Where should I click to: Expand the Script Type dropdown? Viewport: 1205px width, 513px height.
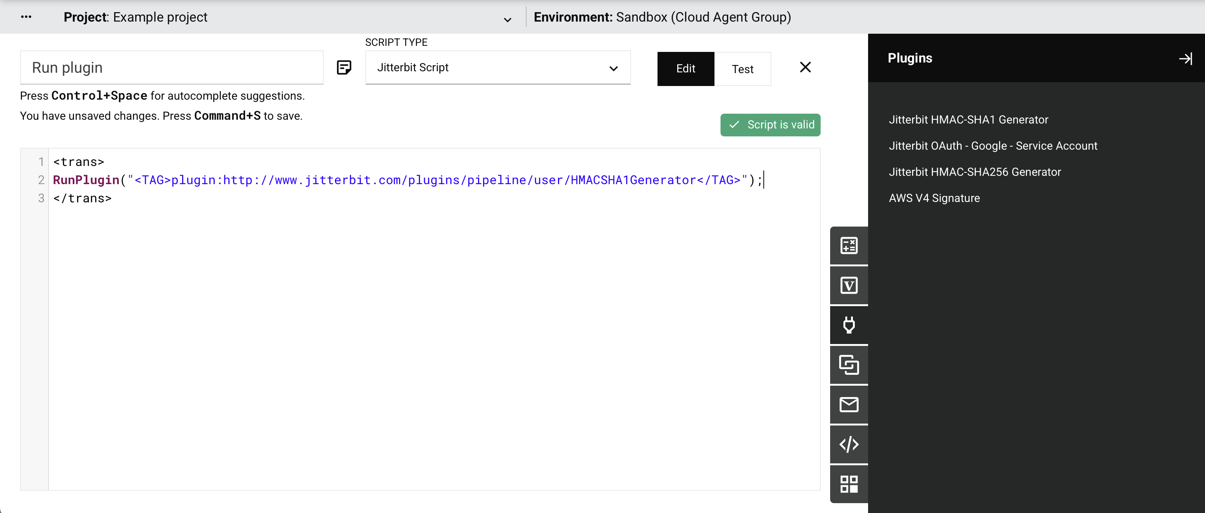coord(497,68)
